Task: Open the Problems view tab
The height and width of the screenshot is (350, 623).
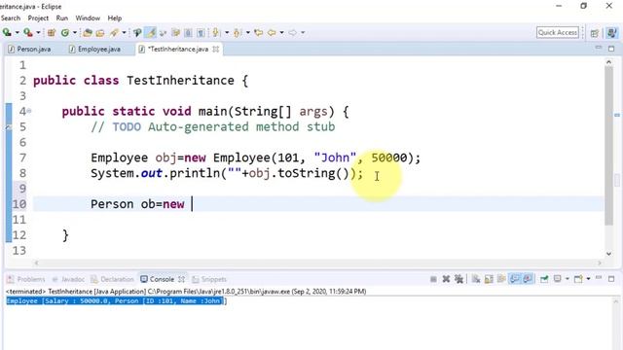Action: click(x=26, y=279)
